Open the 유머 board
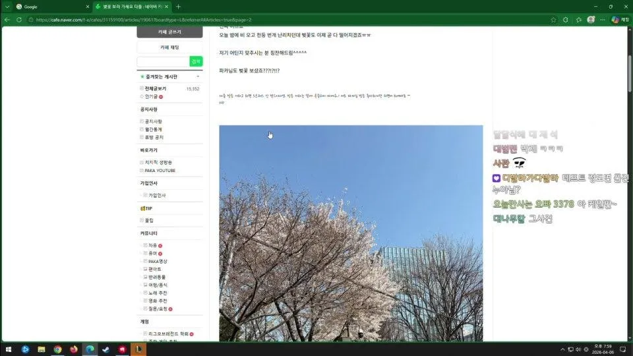This screenshot has height=356, width=633. click(152, 253)
